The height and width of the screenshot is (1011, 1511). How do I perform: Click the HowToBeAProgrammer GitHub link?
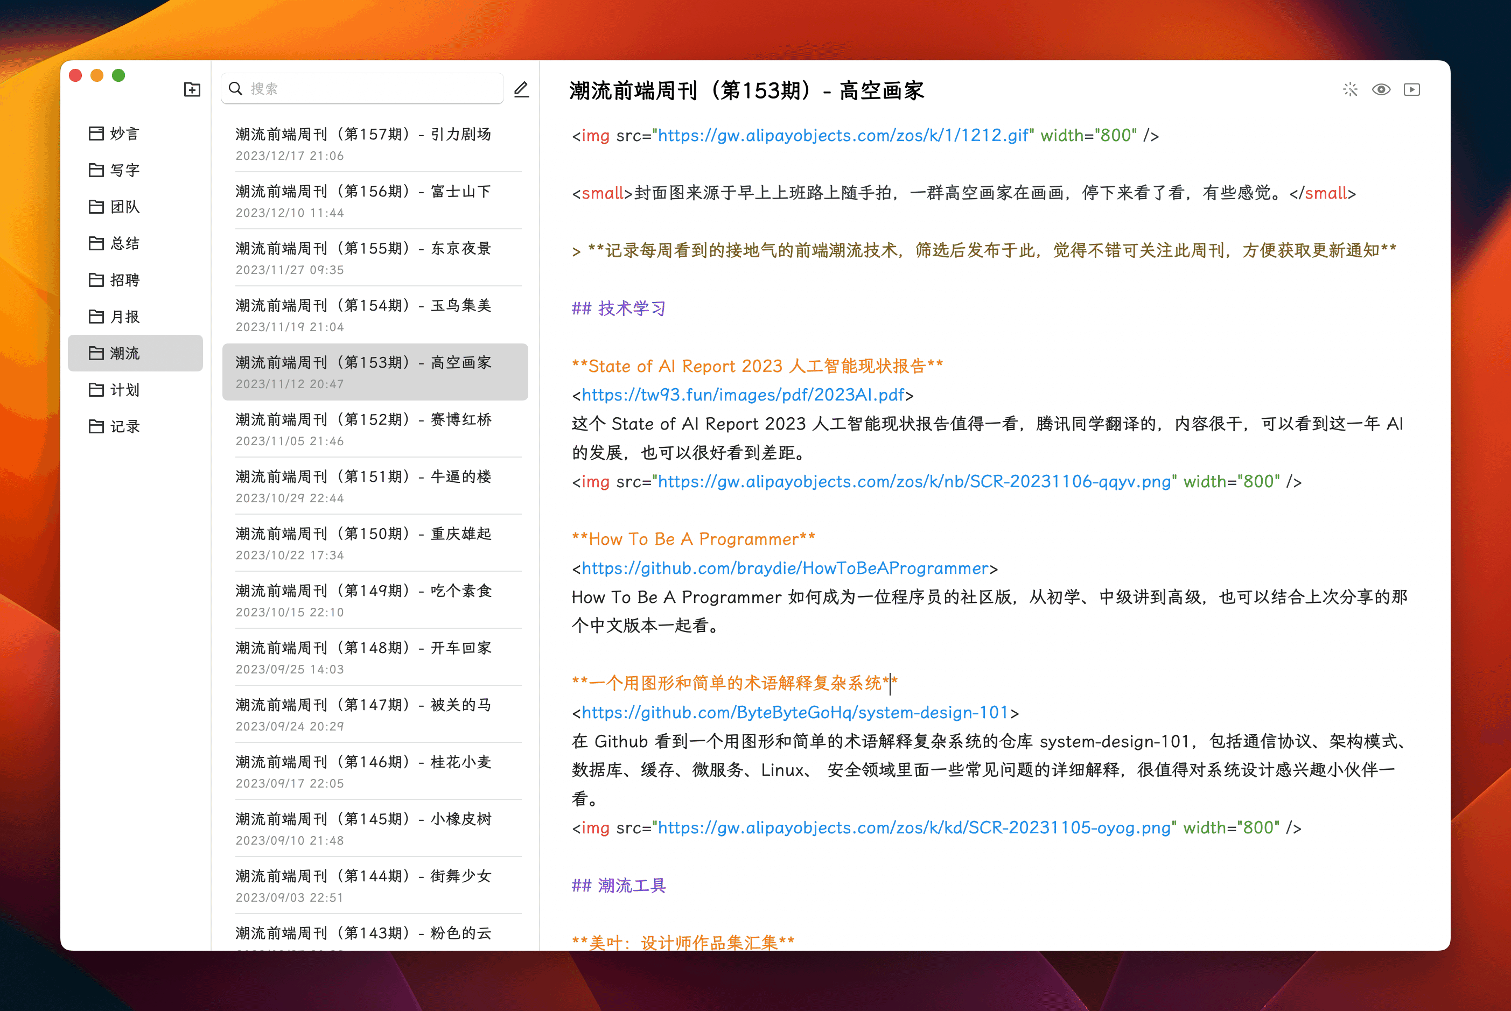coord(784,568)
